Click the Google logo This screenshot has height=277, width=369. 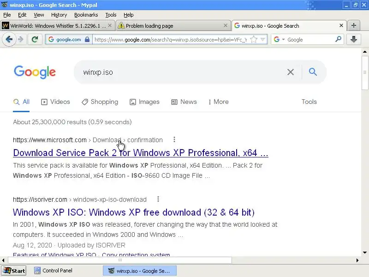pyautogui.click(x=35, y=72)
